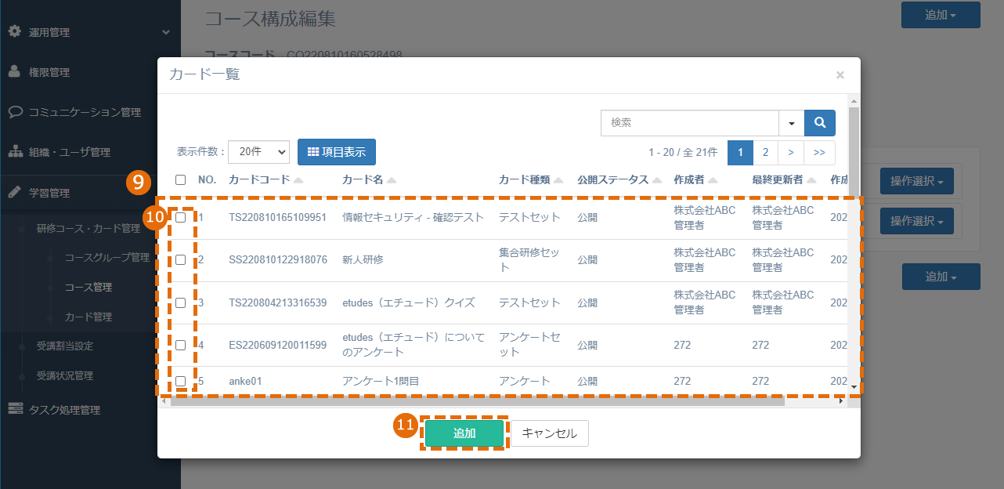Open 受講状況管理 in sidebar

[64, 375]
